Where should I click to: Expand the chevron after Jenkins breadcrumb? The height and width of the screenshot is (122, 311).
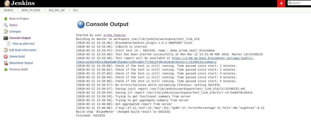tap(18, 10)
